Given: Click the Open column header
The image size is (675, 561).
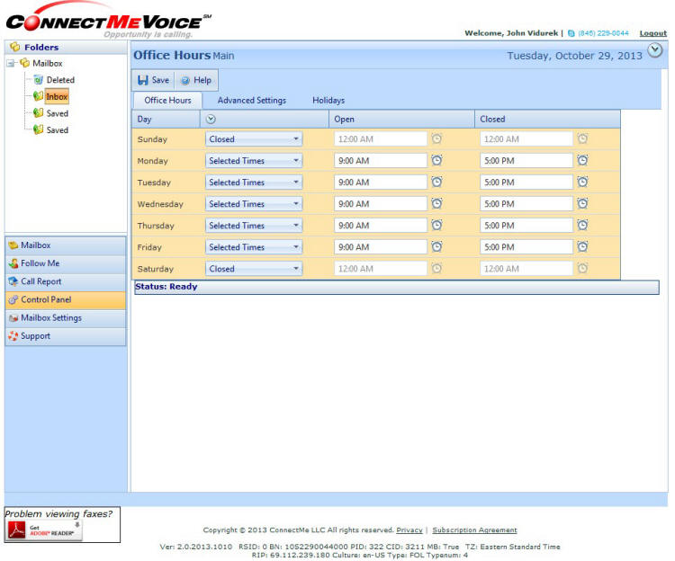Looking at the screenshot, I should pos(401,119).
